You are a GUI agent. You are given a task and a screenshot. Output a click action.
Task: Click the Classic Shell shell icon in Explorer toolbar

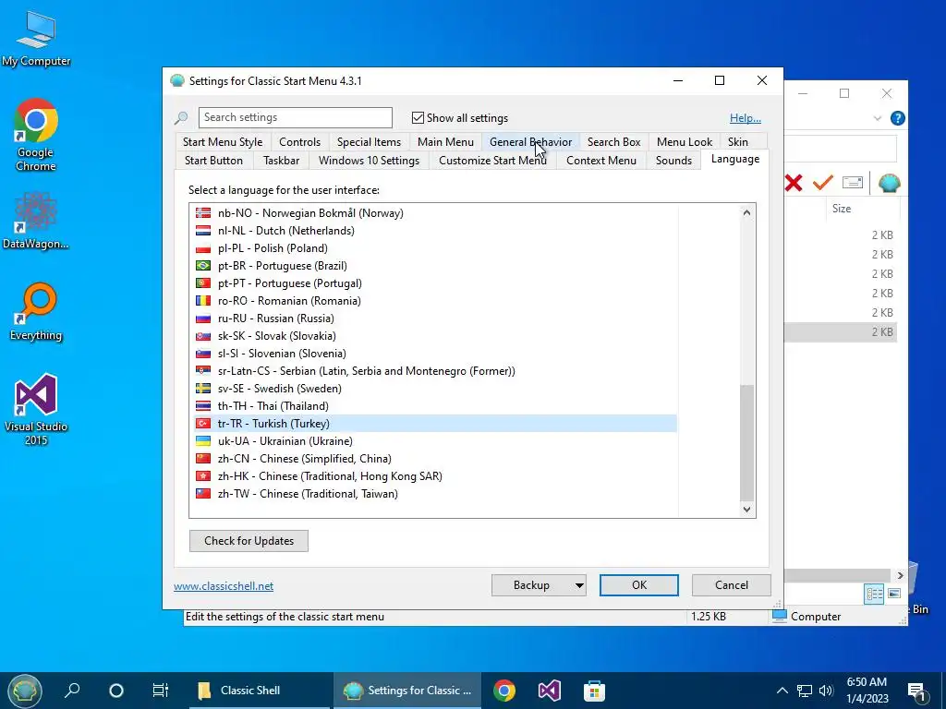click(890, 183)
